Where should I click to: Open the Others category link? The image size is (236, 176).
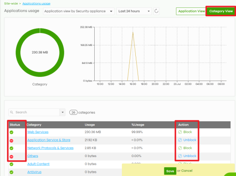click(x=33, y=156)
